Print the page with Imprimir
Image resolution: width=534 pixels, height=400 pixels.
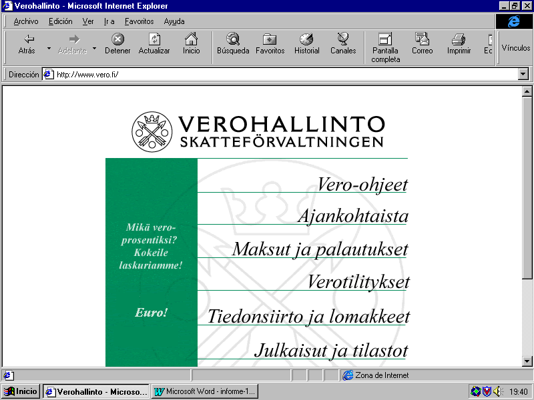click(x=459, y=45)
